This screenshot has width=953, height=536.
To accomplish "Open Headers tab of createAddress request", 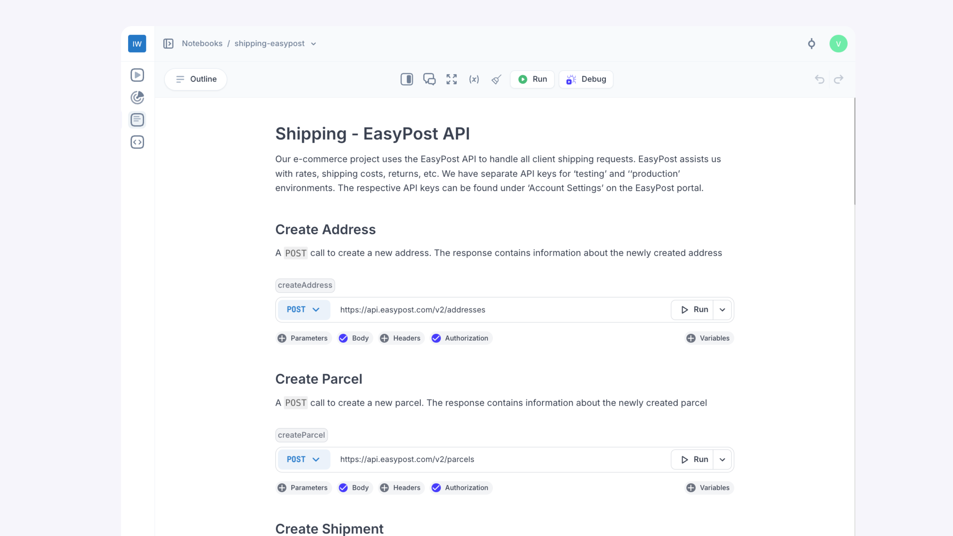I will click(x=401, y=338).
